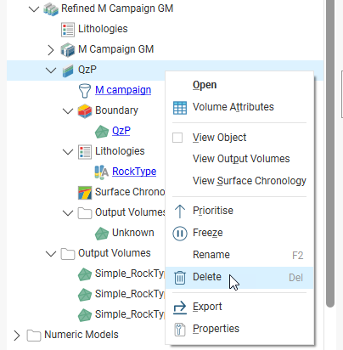Click the Prioritise up arrow icon
This screenshot has width=343, height=350.
(180, 212)
